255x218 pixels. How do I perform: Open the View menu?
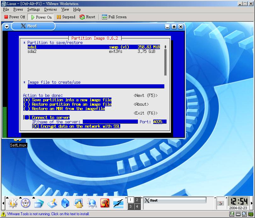click(65, 9)
